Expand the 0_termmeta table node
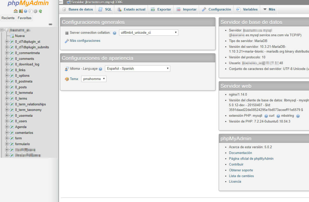The height and width of the screenshot is (202, 309). 7,93
